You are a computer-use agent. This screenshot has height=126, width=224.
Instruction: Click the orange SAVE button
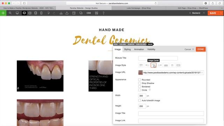(213, 13)
